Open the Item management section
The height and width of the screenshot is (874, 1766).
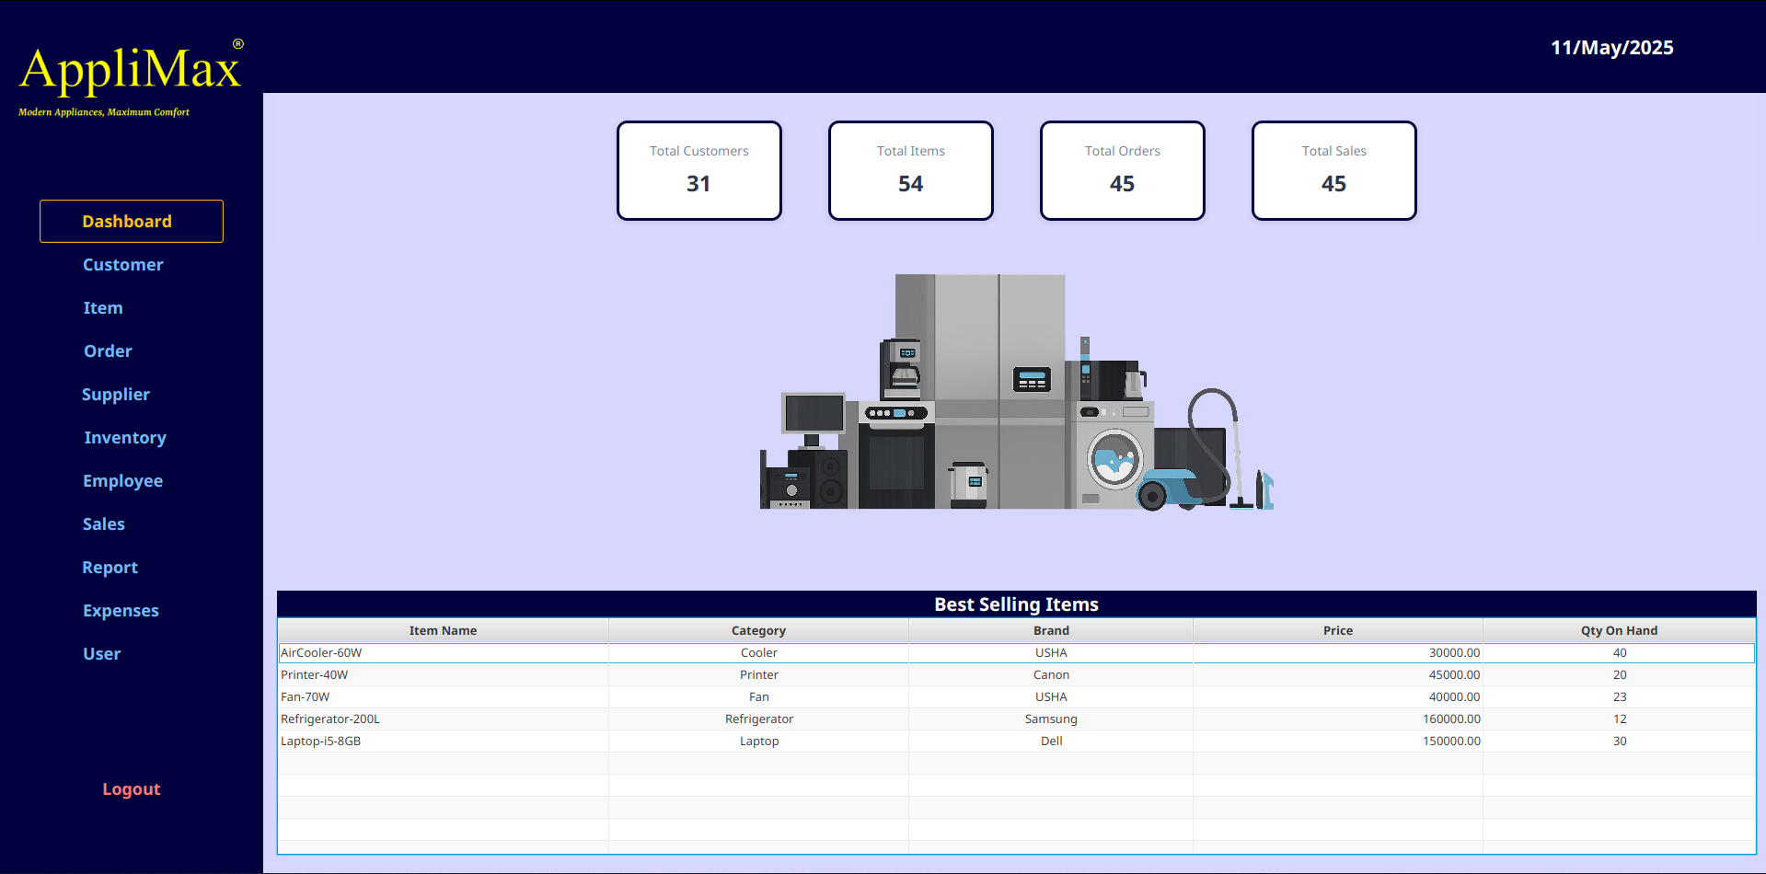[102, 307]
